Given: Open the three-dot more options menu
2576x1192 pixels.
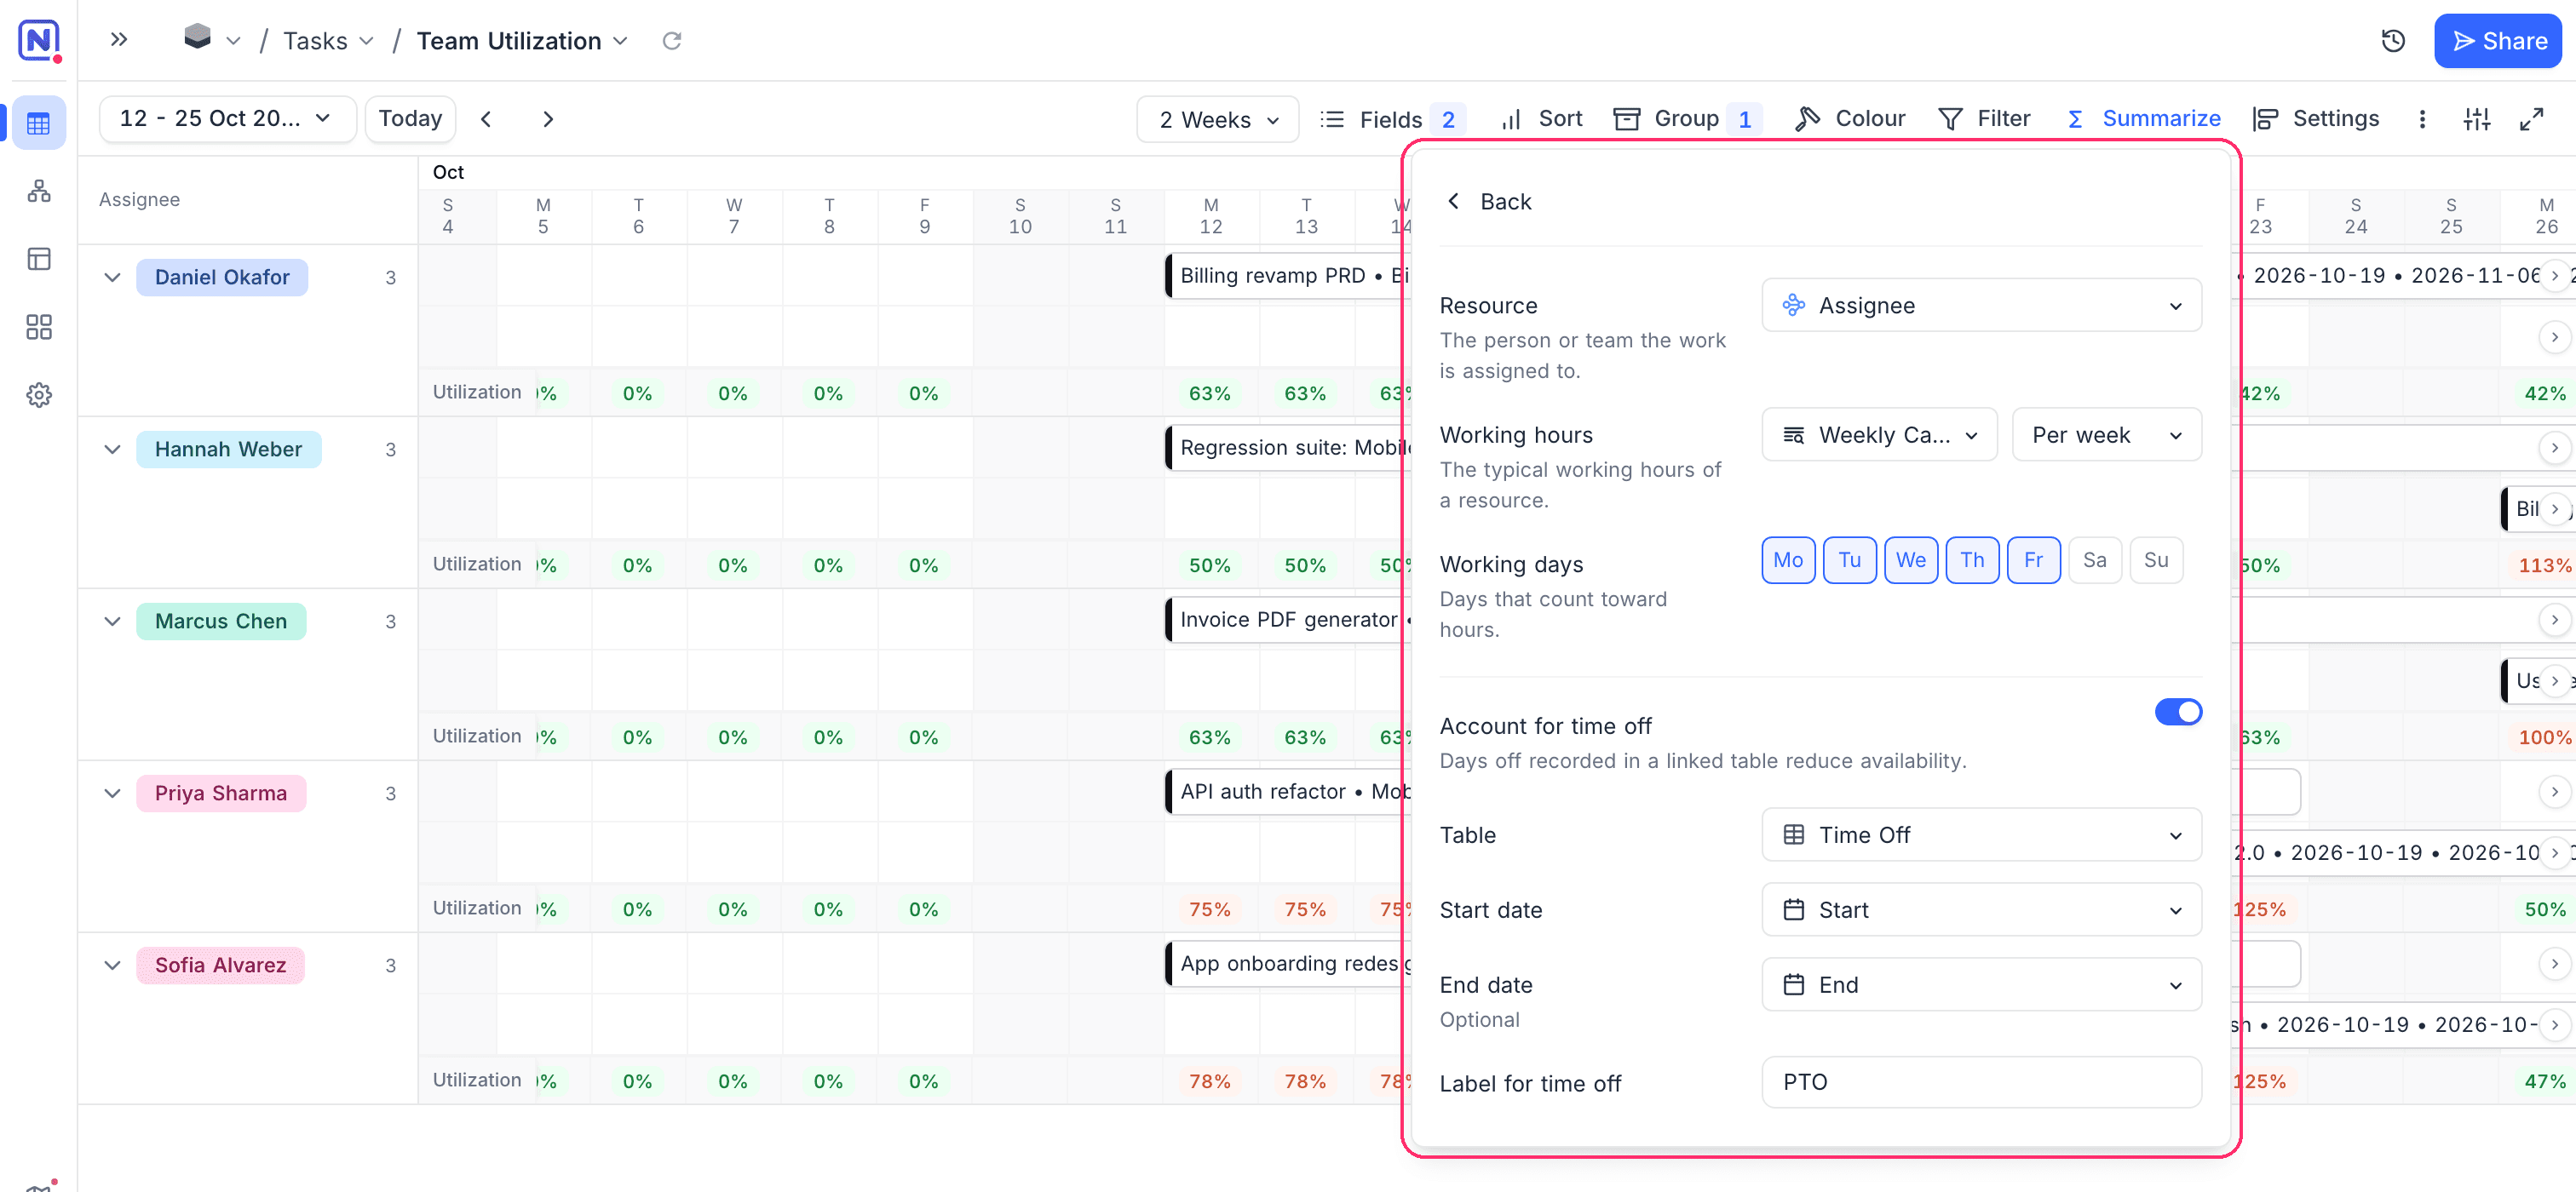Looking at the screenshot, I should tap(2421, 119).
